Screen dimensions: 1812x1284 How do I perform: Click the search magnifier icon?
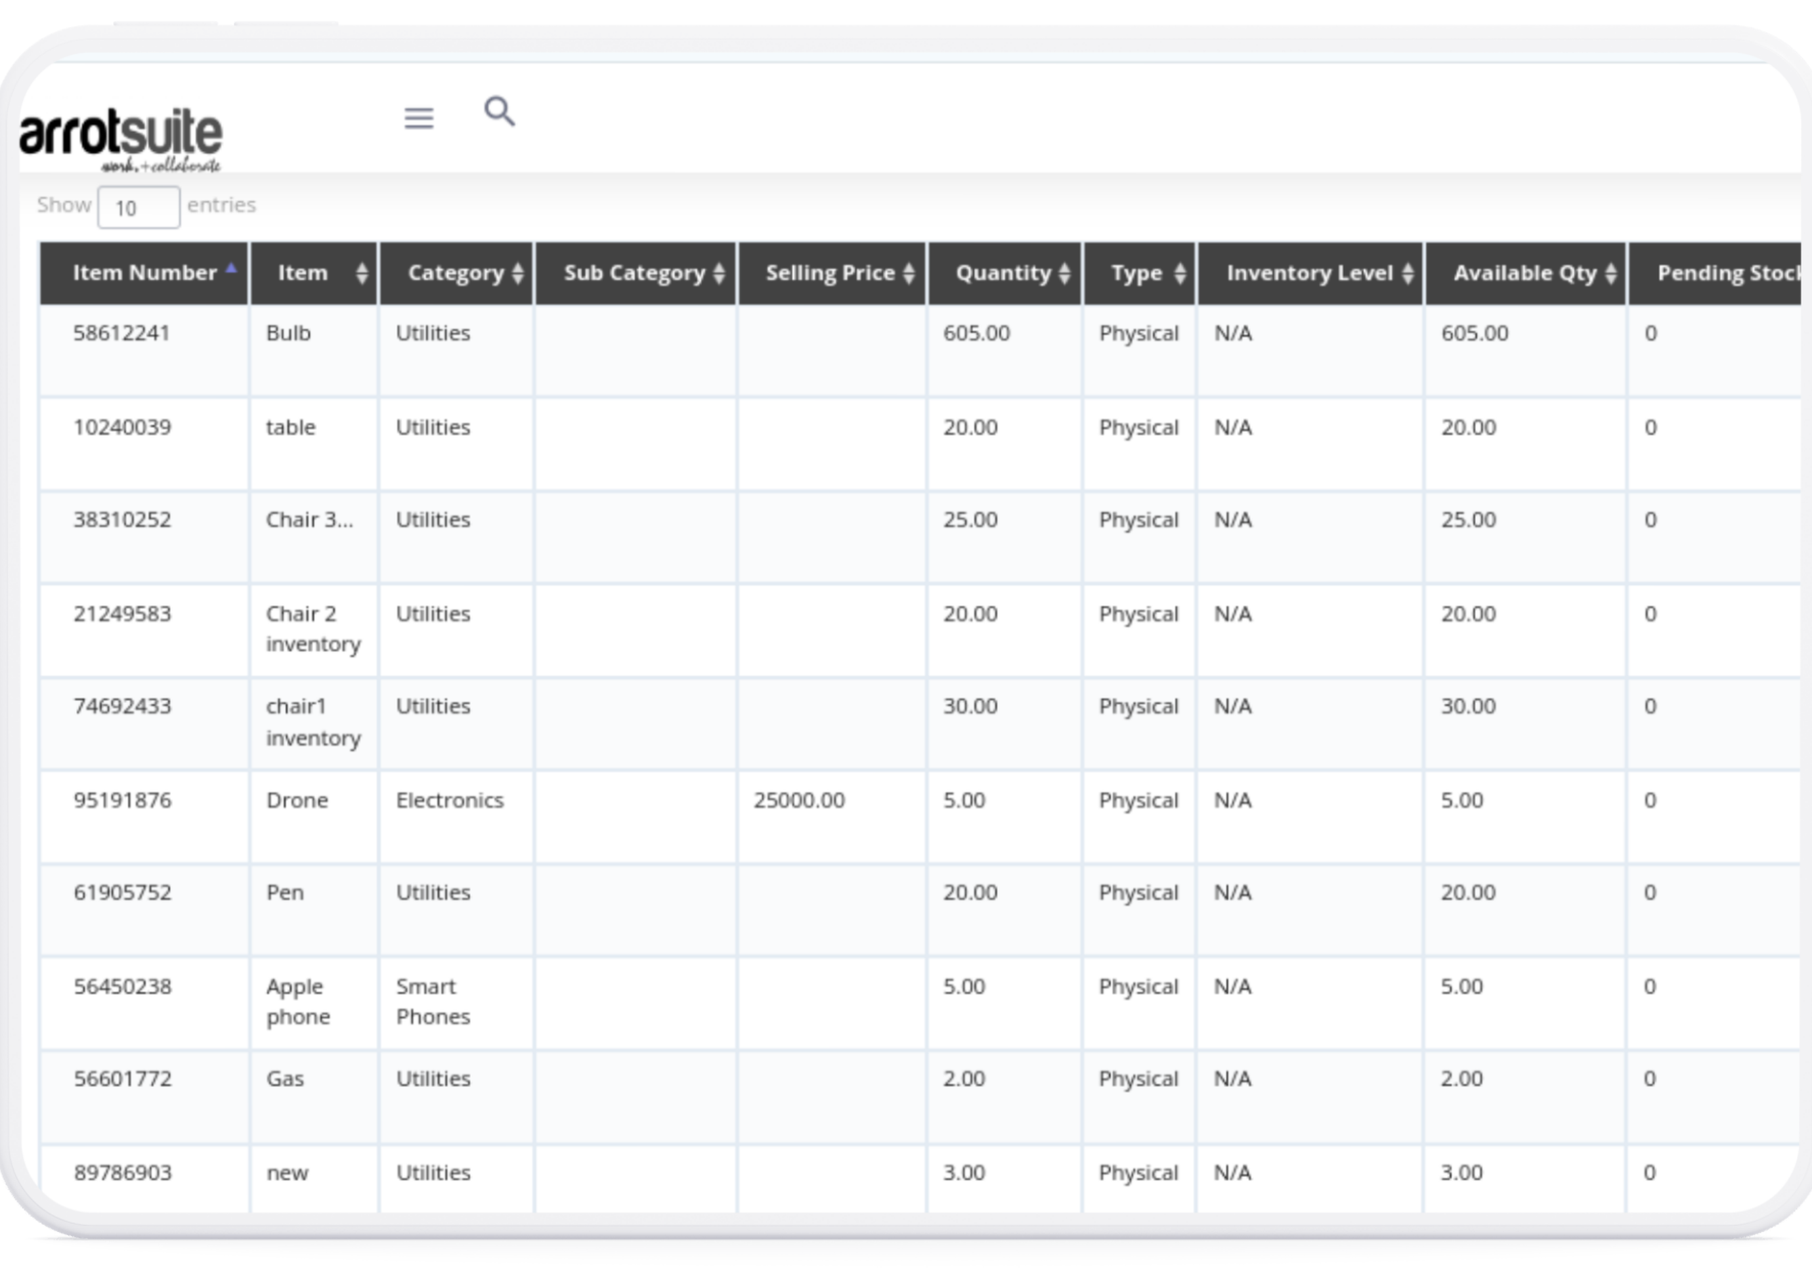point(499,112)
